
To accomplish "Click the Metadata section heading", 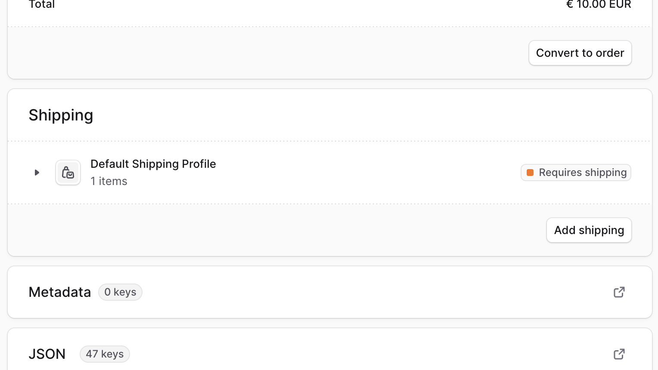I will click(x=59, y=292).
